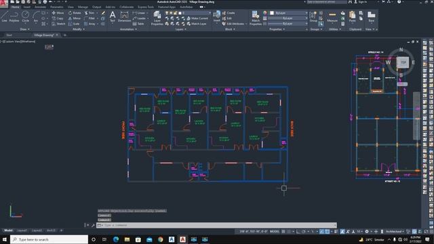The height and width of the screenshot is (244, 434).
Task: Activate the Stretch command
Action: (58, 24)
